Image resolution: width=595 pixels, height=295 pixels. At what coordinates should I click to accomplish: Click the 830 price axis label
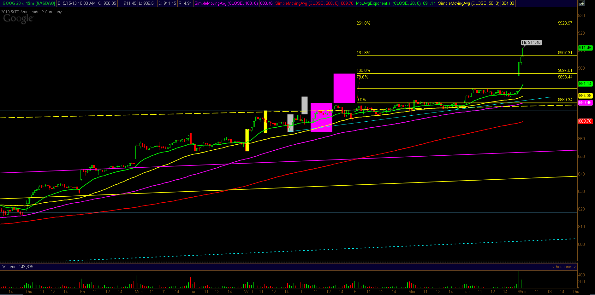point(581,192)
